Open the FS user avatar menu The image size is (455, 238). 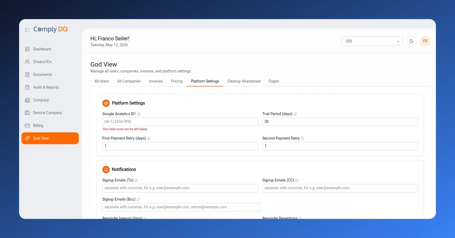425,41
